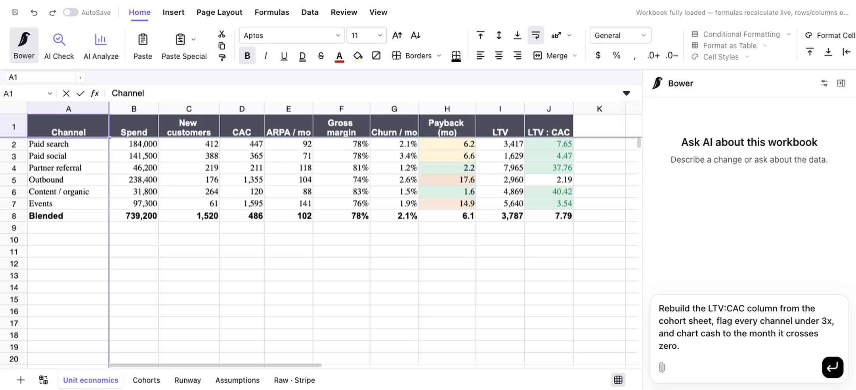Expand the formula bar
Screen dimensions: 856x390
pos(626,94)
